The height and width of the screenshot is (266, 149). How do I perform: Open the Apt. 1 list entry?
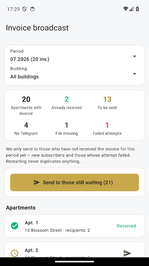point(74,226)
